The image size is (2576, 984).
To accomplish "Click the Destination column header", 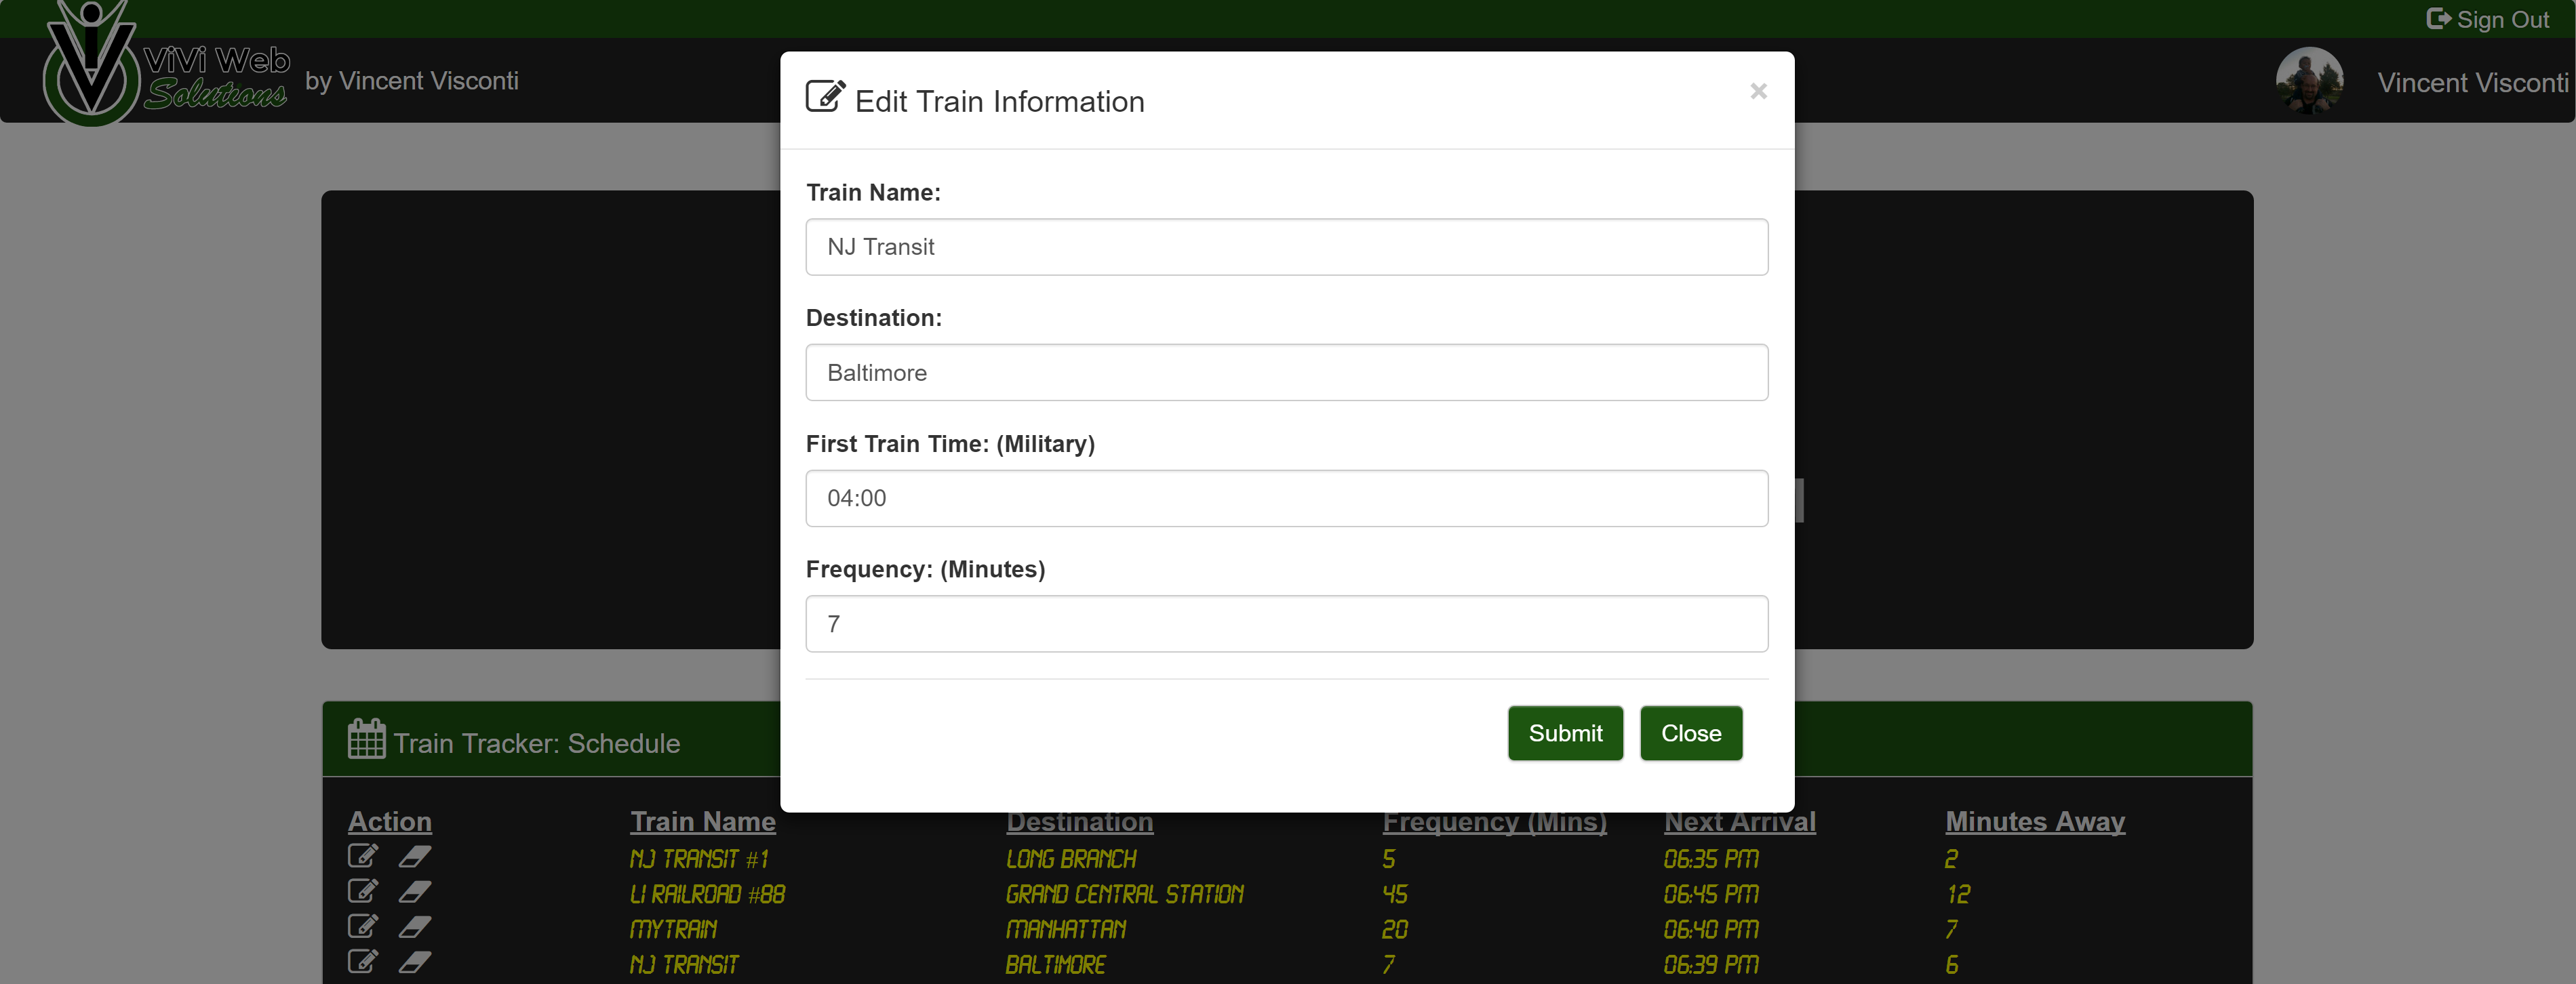I will click(1080, 821).
